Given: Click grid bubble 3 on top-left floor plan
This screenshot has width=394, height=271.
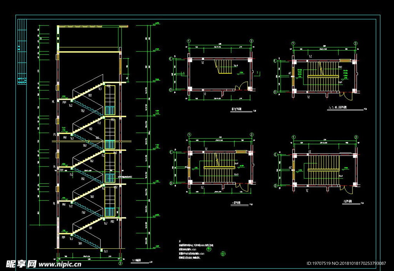Looking at the screenshot, I should 251,40.
